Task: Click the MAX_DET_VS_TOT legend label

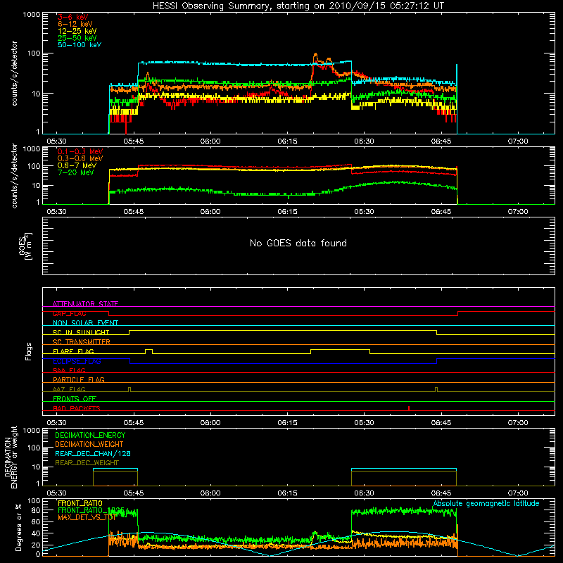Action: [87, 517]
